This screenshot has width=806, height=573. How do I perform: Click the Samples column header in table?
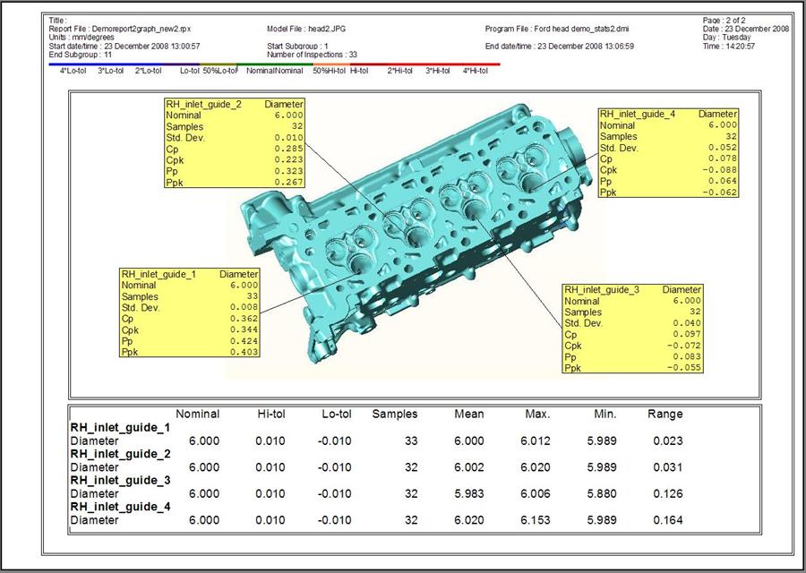[395, 414]
